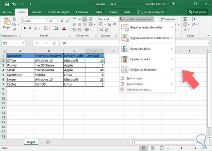212x151 pixels.
Task: Click the decrease decimals icon
Action: tap(107, 30)
